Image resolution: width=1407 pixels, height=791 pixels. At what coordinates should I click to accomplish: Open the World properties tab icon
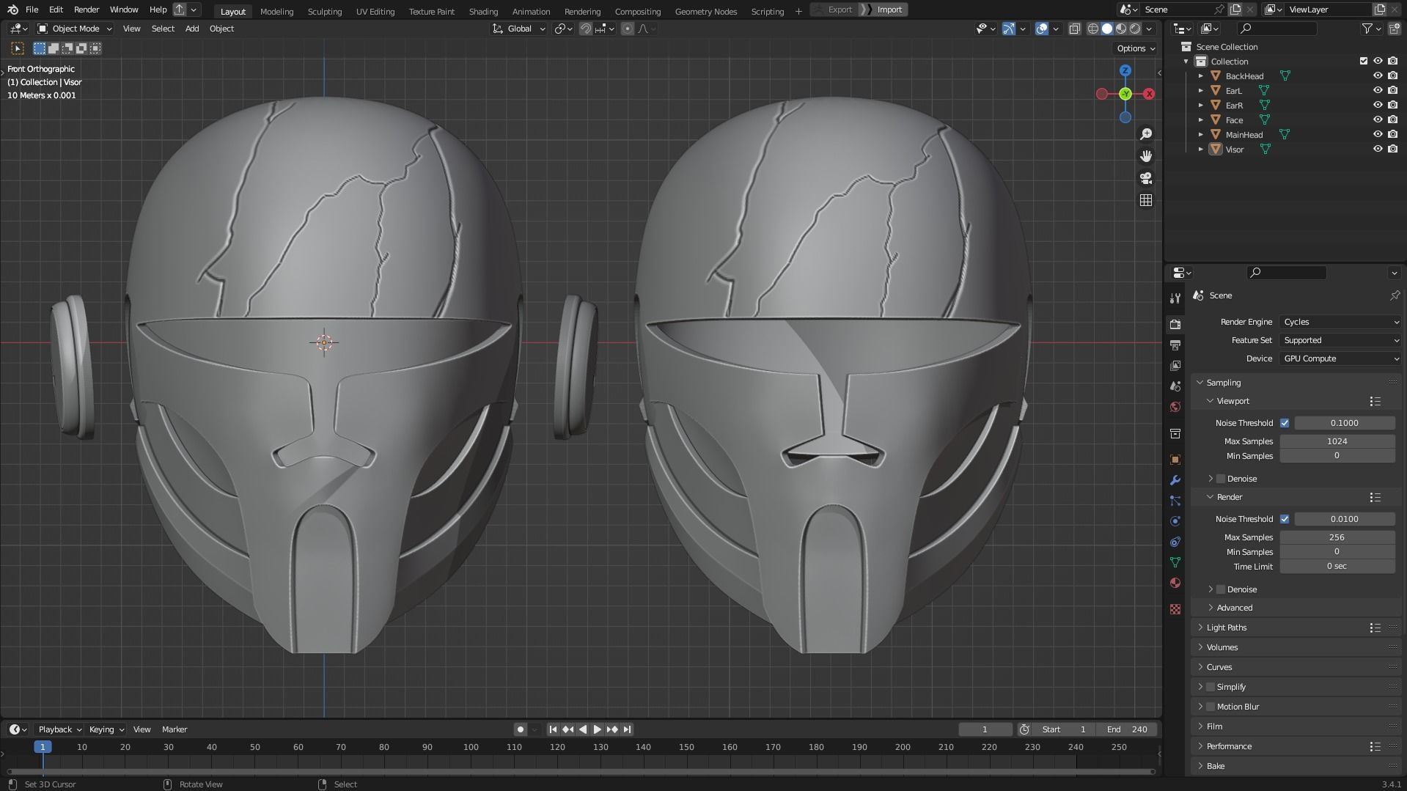coord(1175,407)
